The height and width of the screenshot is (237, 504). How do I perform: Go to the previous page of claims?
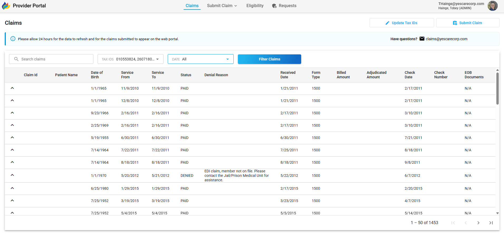tap(466, 223)
